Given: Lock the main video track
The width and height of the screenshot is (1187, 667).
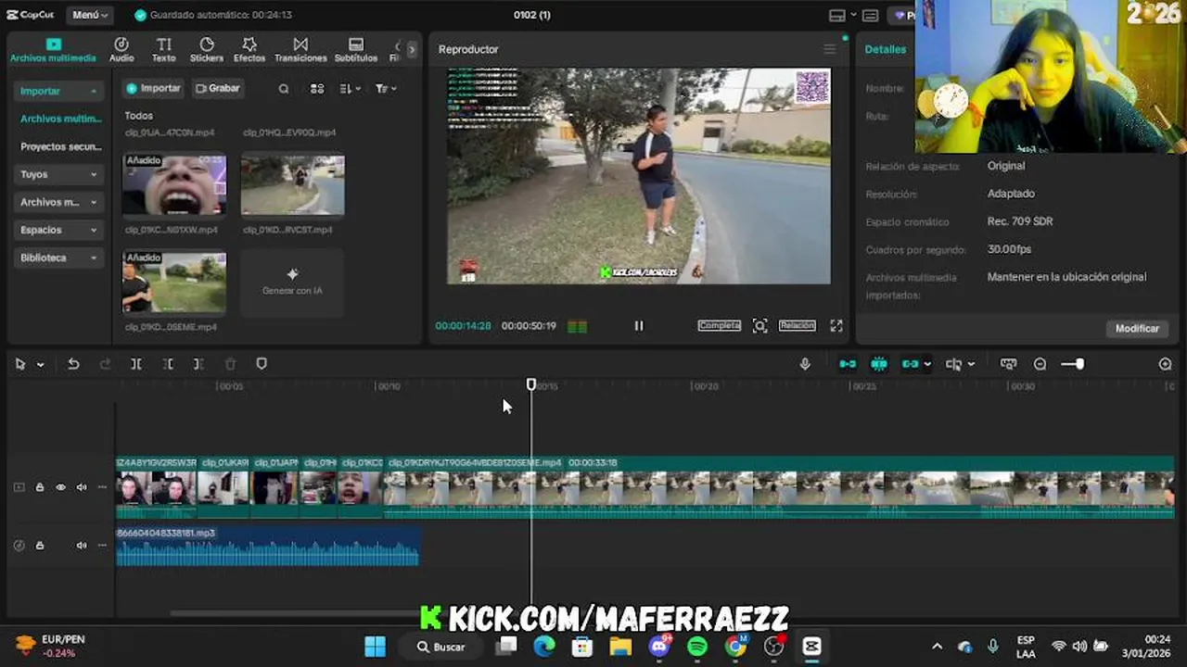Looking at the screenshot, I should [x=40, y=487].
